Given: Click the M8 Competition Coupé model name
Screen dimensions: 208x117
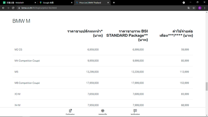Looking at the screenshot, I should (27, 83).
